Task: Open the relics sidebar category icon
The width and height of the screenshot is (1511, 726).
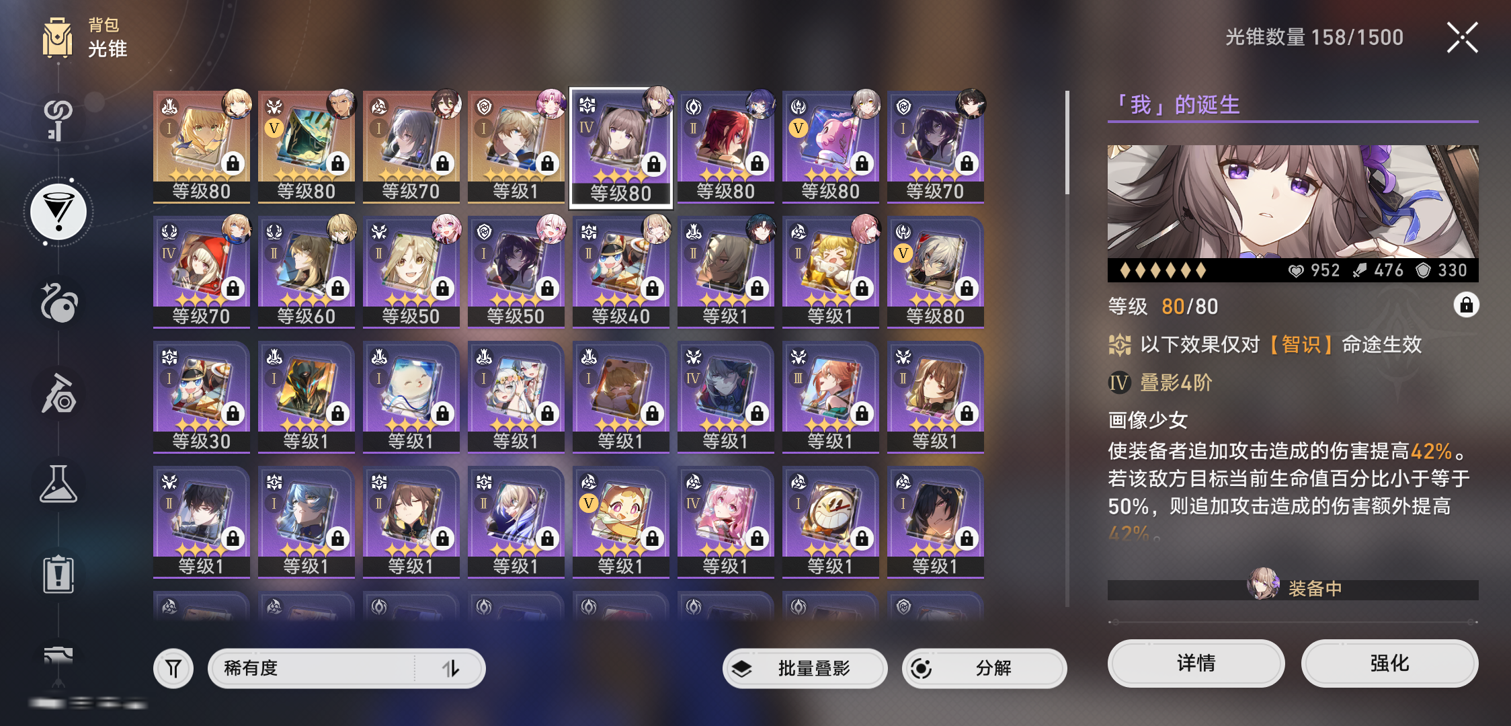Action: 59,302
